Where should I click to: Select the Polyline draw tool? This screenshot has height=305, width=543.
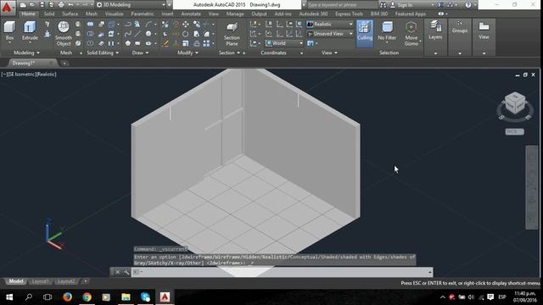pos(128,25)
